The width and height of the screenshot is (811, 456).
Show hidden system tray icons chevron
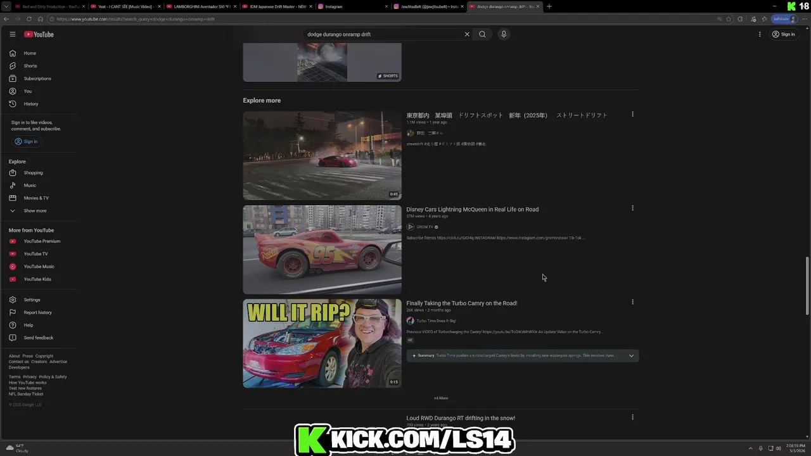(x=751, y=448)
